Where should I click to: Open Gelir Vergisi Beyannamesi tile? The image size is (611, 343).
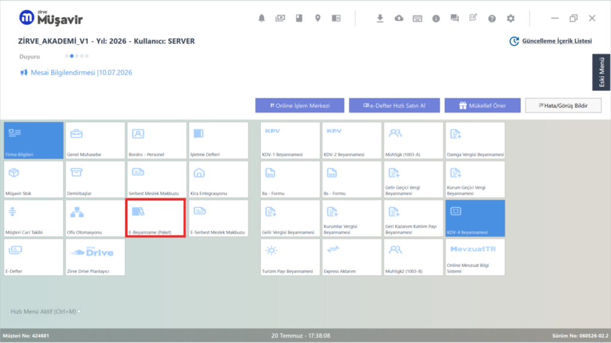click(x=290, y=218)
